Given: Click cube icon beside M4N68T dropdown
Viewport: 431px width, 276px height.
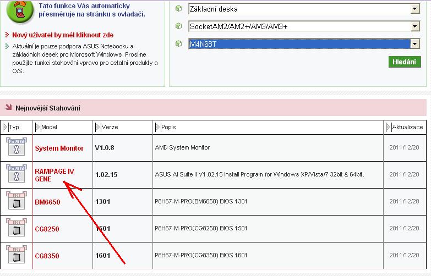Looking at the screenshot, I should coord(179,43).
